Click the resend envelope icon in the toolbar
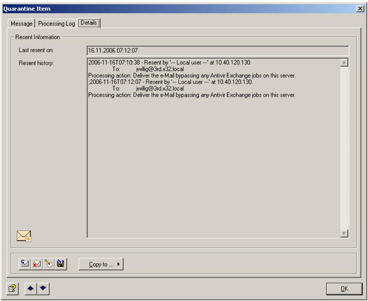368x301 pixels. pyautogui.click(x=25, y=264)
